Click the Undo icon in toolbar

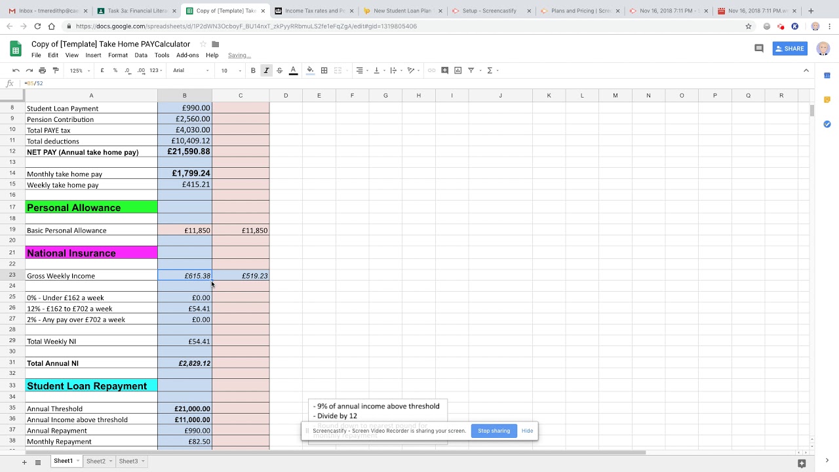(x=16, y=70)
